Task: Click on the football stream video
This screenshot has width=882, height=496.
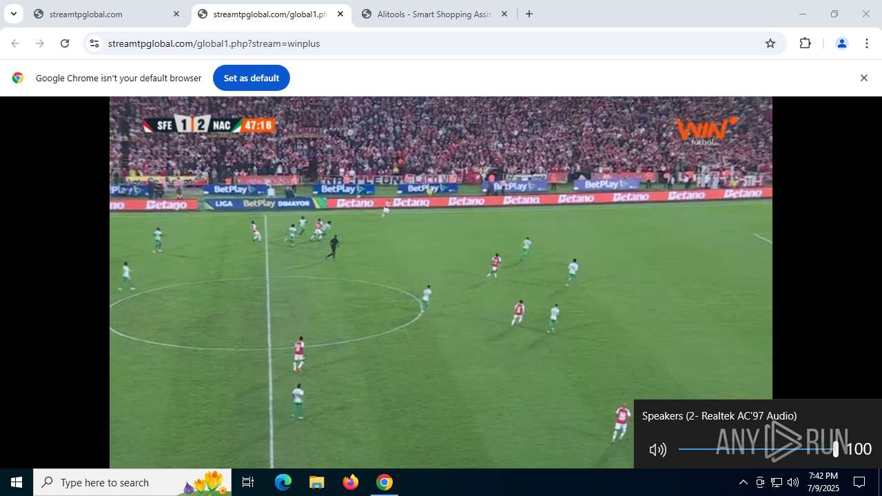Action: 441,282
